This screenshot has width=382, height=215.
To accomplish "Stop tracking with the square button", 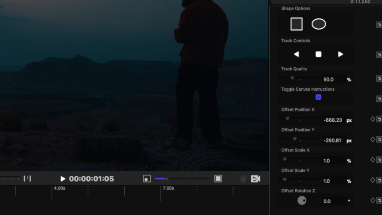I will coord(318,54).
